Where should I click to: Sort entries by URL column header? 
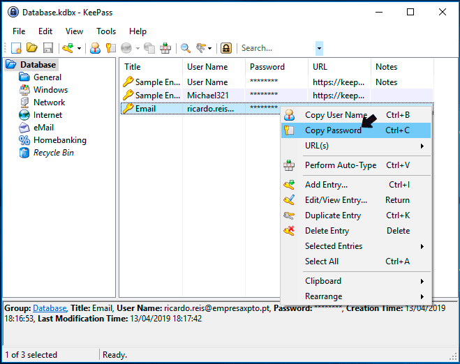coord(339,67)
